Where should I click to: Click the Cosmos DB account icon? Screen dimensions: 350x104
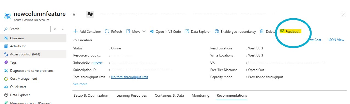(x=7, y=16)
